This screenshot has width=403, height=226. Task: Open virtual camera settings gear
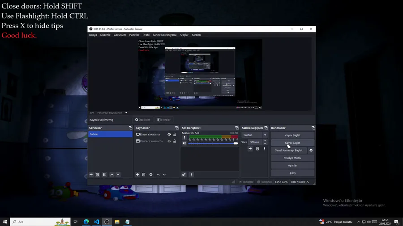(311, 151)
